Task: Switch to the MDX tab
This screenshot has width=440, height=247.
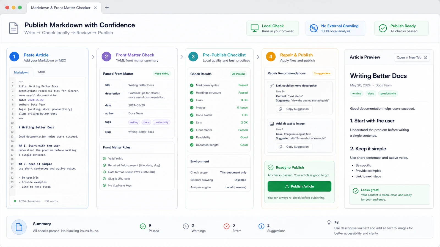Action: click(x=42, y=72)
